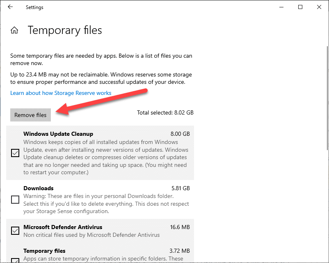Select the Downloads list entry
This screenshot has height=263, width=329.
[x=39, y=188]
